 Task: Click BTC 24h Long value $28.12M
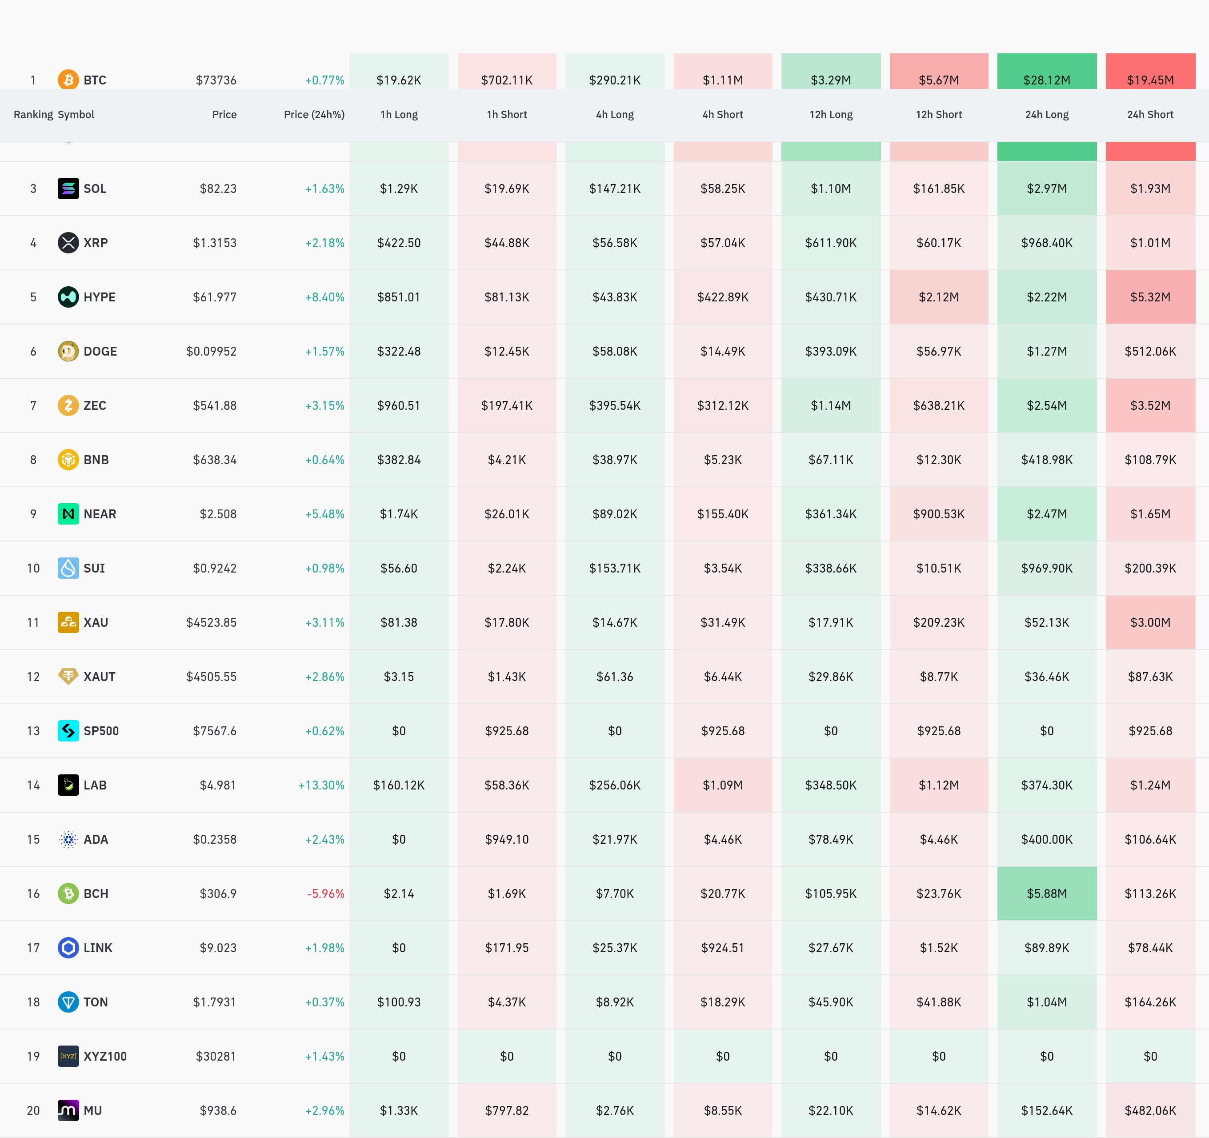click(1047, 80)
